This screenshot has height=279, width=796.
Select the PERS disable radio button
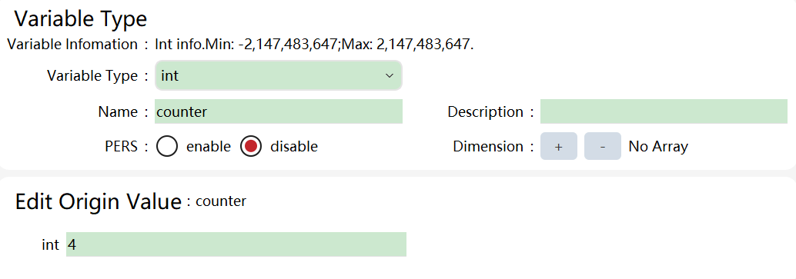coord(251,147)
